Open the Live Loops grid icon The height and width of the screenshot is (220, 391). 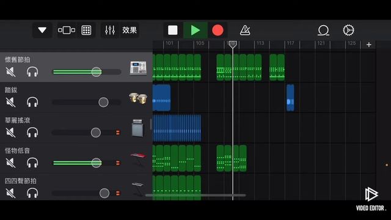[x=86, y=30]
